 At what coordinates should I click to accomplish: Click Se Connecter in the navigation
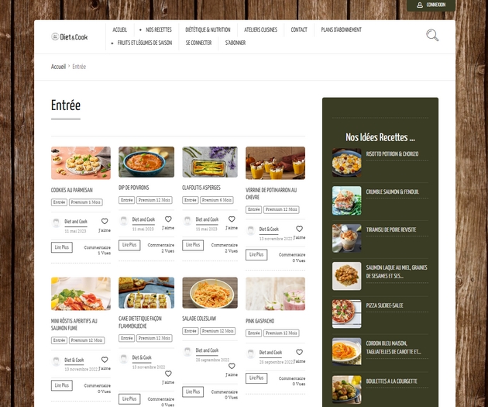coord(198,43)
